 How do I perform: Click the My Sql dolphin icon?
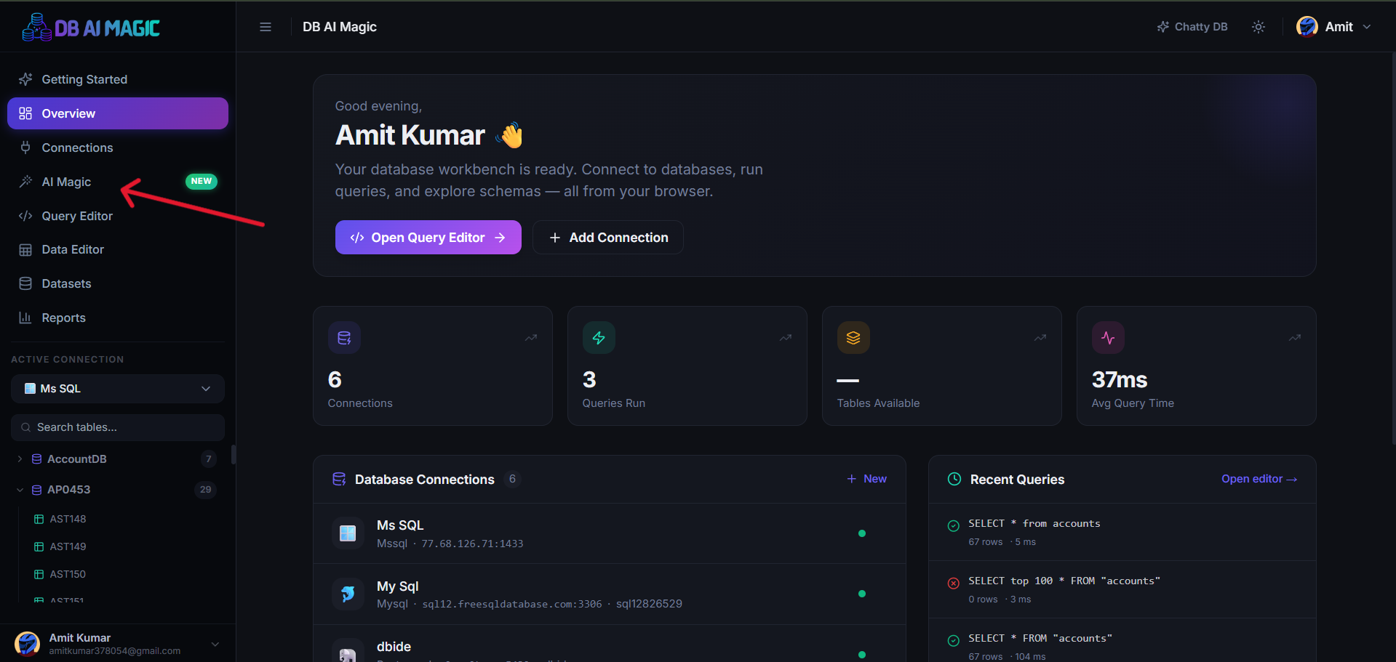(x=348, y=594)
